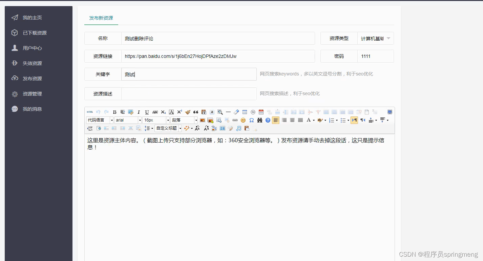Toggle underline formatting
Viewport: 483px width, 261px height.
click(x=147, y=112)
